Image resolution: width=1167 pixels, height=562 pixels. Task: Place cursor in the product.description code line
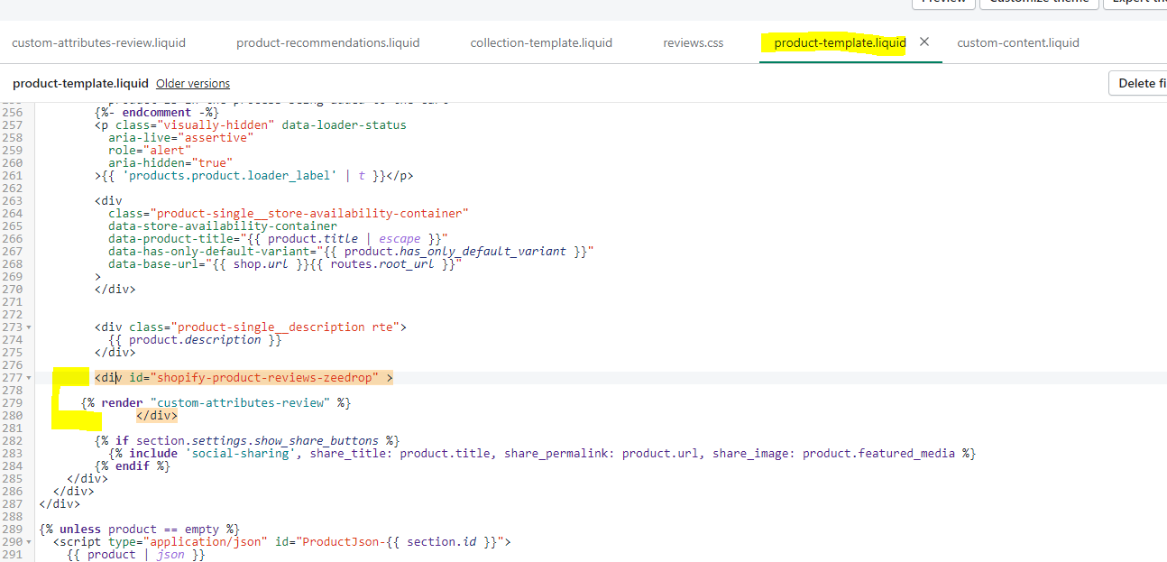tap(195, 339)
